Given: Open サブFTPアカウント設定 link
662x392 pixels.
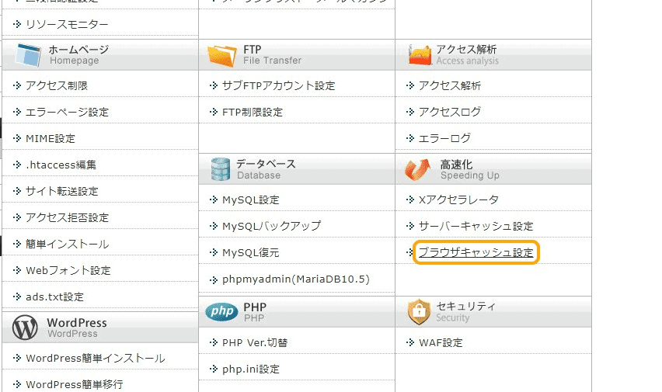Looking at the screenshot, I should tap(279, 85).
